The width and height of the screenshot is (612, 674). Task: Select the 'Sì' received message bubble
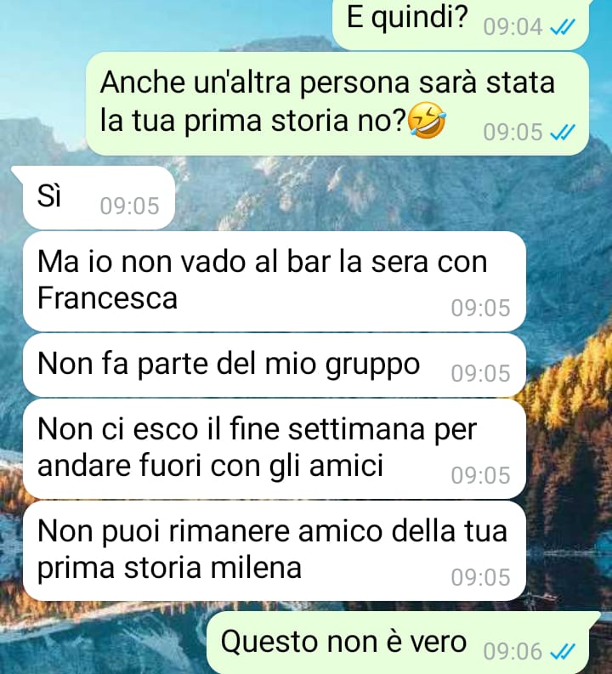pos(99,198)
